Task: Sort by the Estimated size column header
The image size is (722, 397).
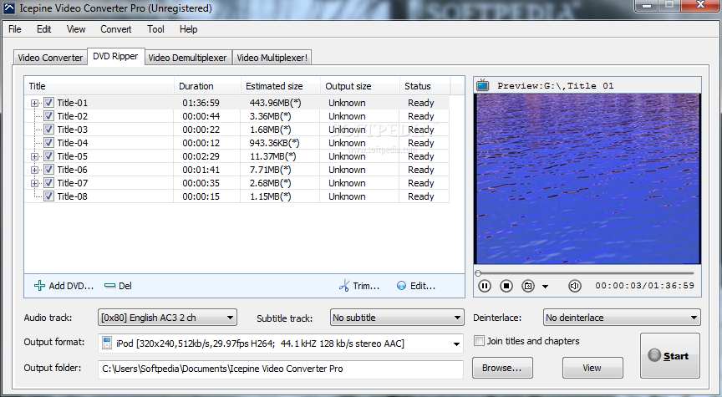Action: [281, 86]
